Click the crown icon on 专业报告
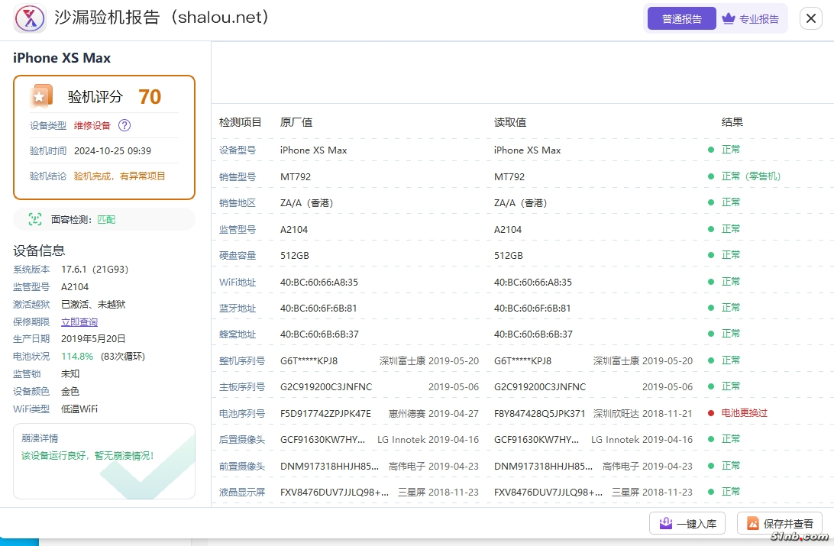Image resolution: width=834 pixels, height=546 pixels. click(x=728, y=19)
